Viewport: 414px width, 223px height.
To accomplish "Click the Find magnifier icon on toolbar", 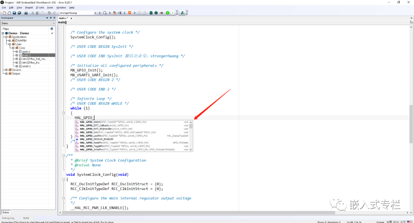I will coord(104,13).
